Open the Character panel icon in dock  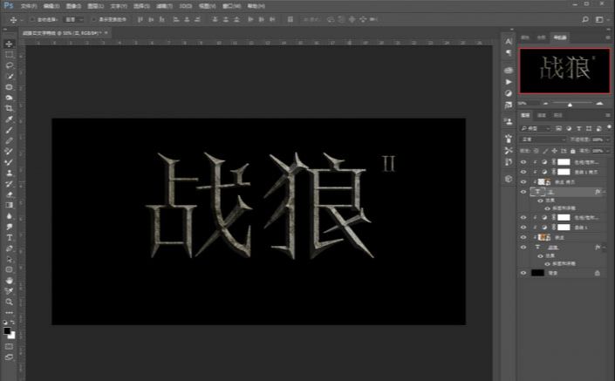click(509, 41)
